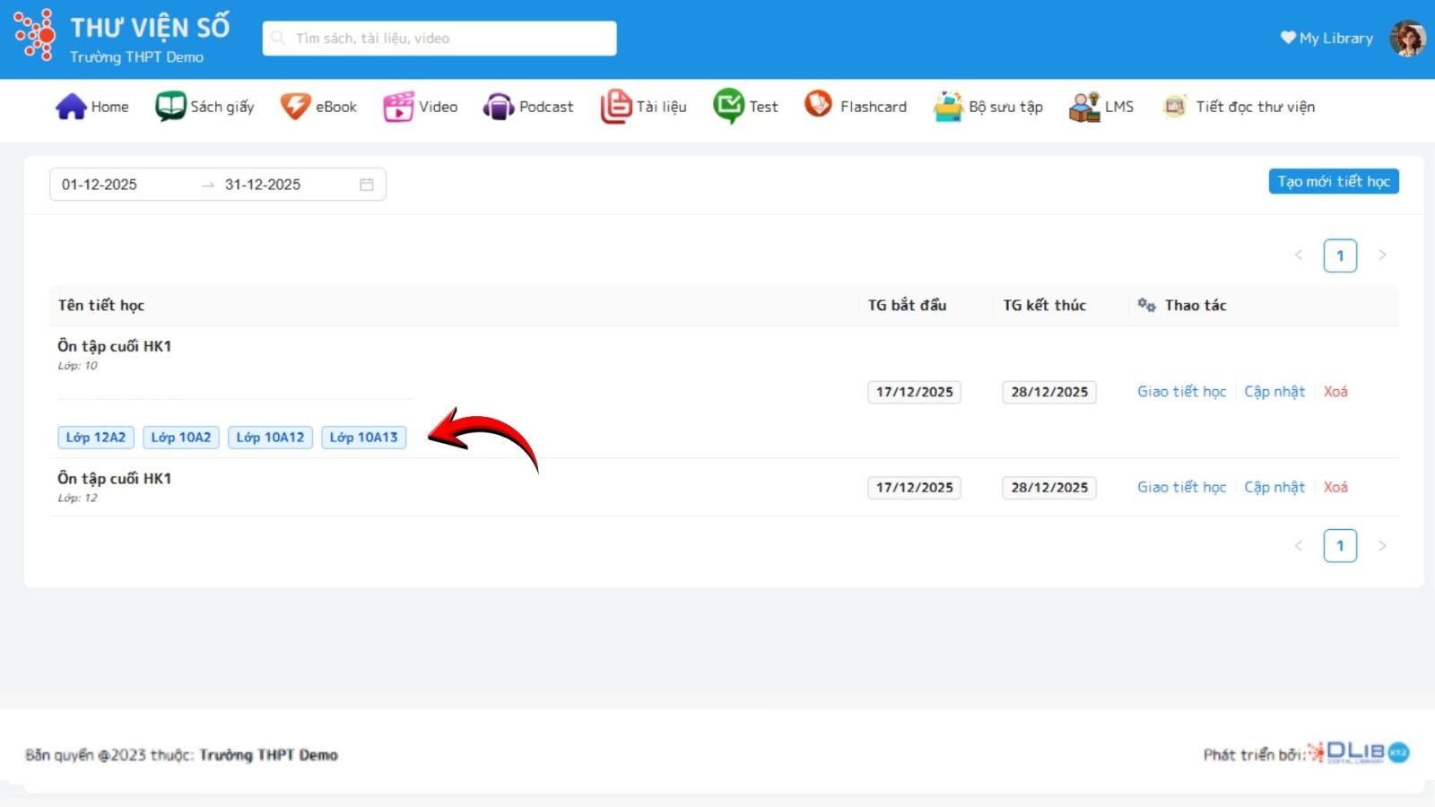Open the Tài liệu document icon
This screenshot has height=807, width=1435.
[615, 107]
